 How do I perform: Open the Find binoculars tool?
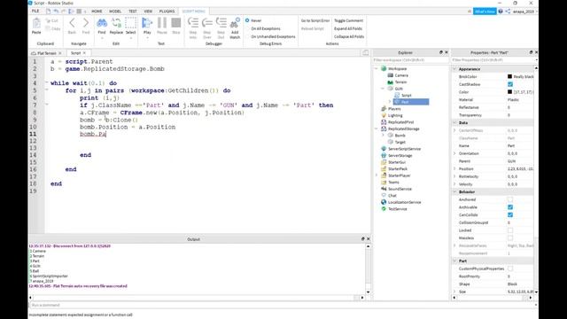tap(102, 23)
